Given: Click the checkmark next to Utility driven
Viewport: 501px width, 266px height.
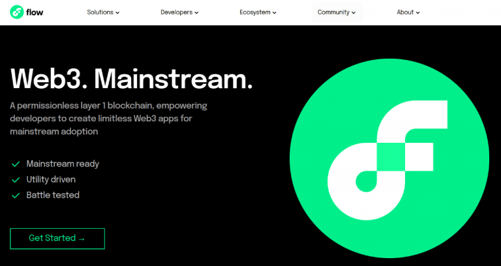Looking at the screenshot, I should [x=16, y=179].
